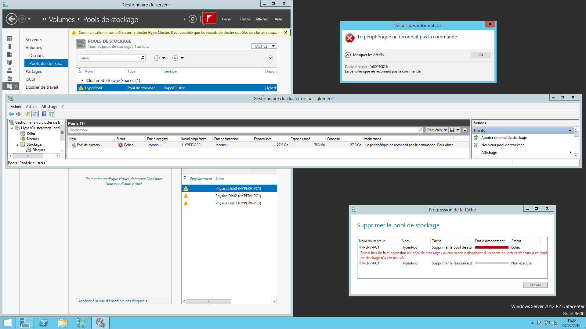Open the list view options dropdown arrow
586x329 pixels.
coord(164,58)
